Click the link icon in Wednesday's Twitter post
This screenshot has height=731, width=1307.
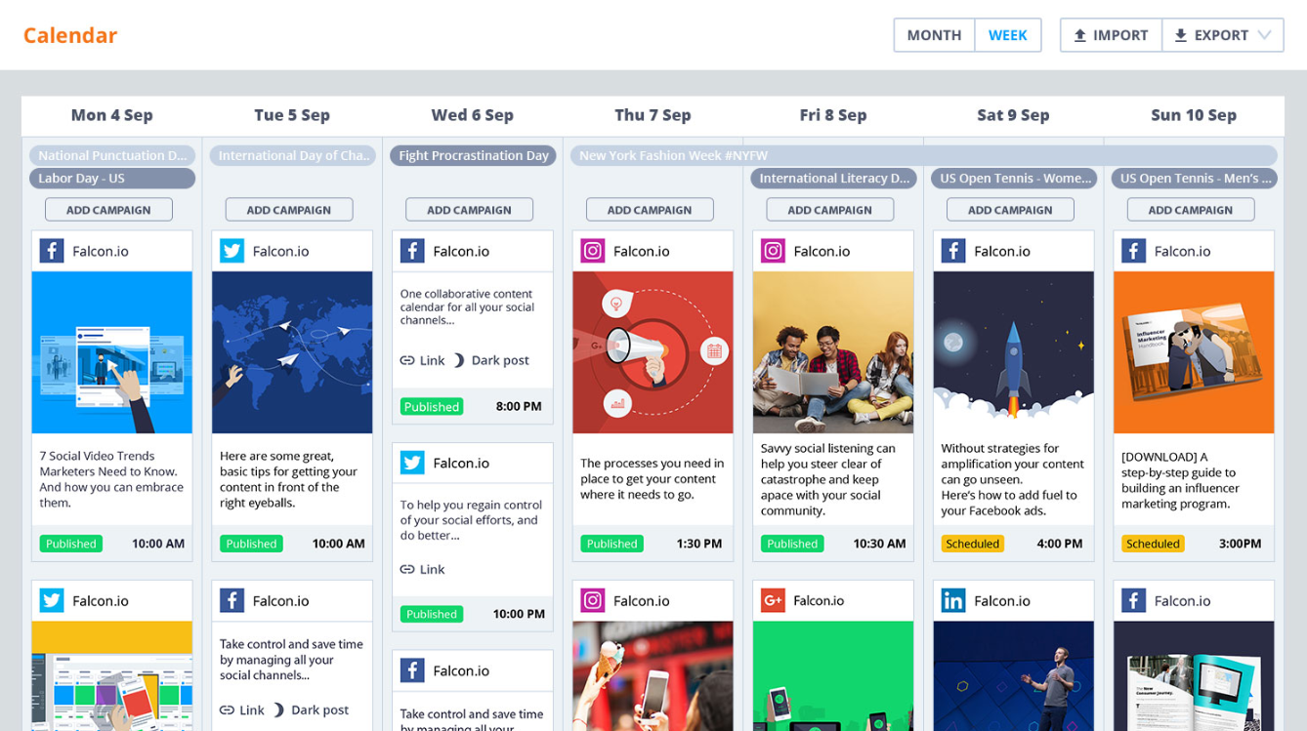pos(407,569)
